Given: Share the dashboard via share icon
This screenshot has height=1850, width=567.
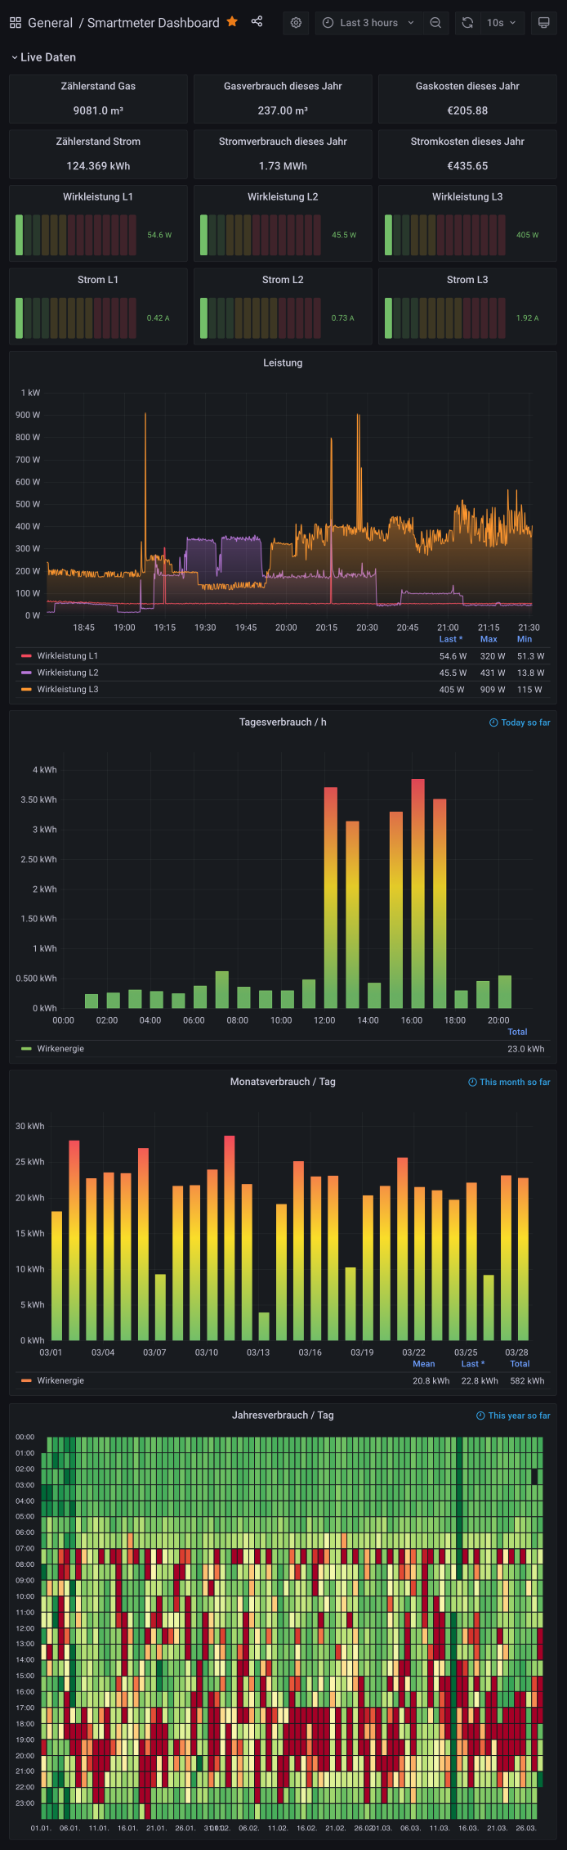Looking at the screenshot, I should (257, 22).
